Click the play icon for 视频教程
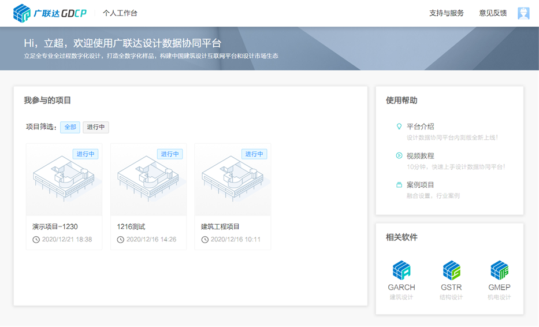This screenshot has width=539, height=327. click(399, 155)
